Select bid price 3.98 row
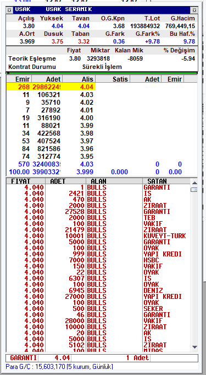 tap(51, 133)
